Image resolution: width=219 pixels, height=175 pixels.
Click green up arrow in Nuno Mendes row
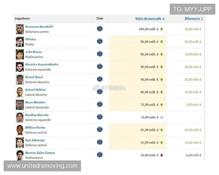pos(161,105)
